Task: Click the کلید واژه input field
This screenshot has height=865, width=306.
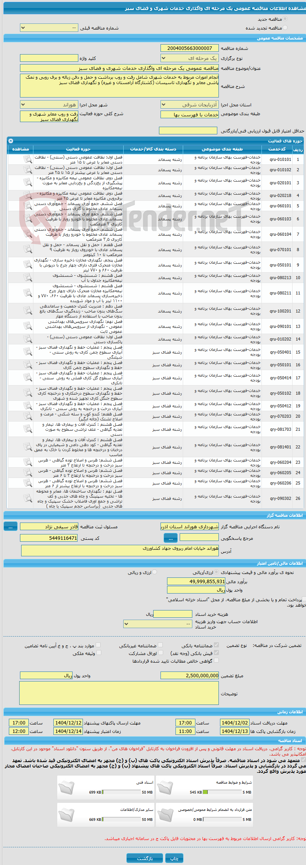Action: (x=49, y=58)
